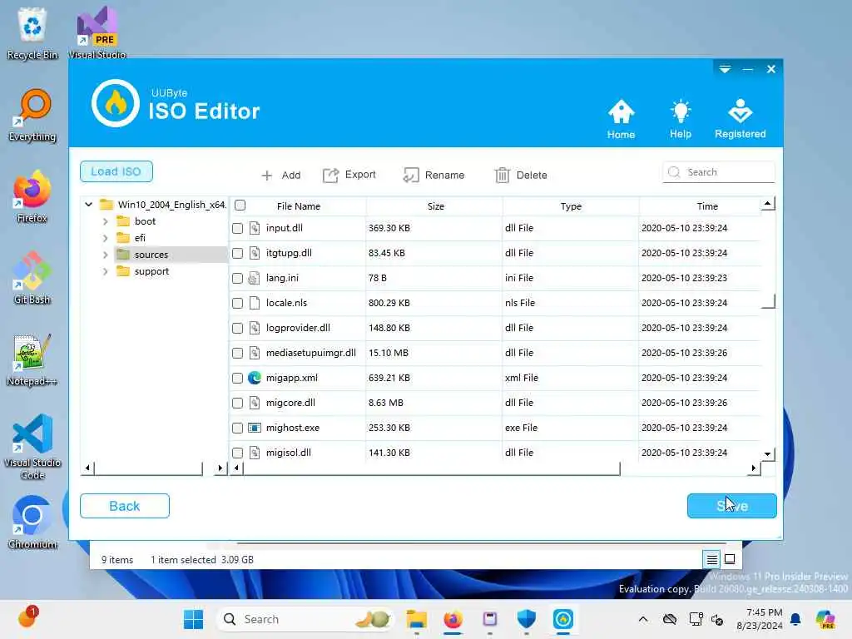The height and width of the screenshot is (639, 852).
Task: Check the itgtupg.dll checkbox
Action: pyautogui.click(x=237, y=254)
